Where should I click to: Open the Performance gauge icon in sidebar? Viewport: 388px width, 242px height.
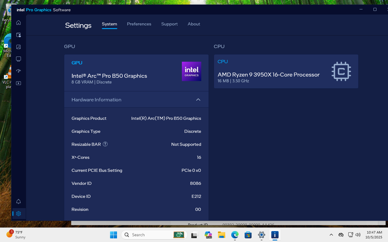18,71
